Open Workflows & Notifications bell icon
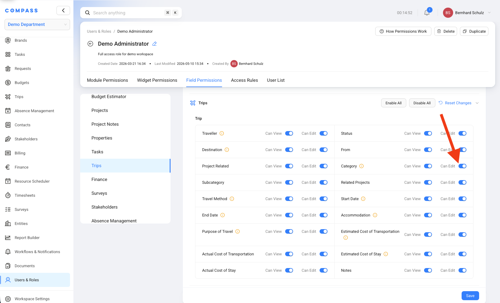The image size is (500, 303). (x=8, y=252)
